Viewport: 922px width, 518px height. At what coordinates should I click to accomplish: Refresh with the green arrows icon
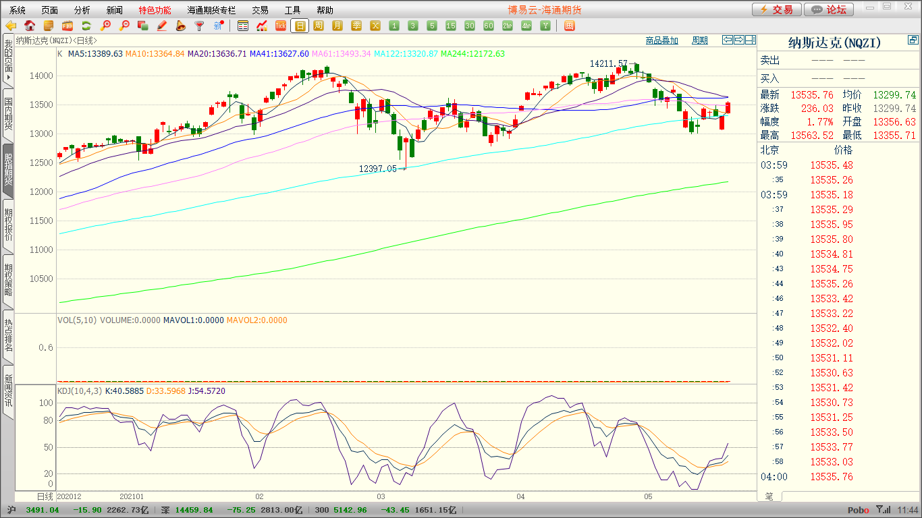coord(86,26)
